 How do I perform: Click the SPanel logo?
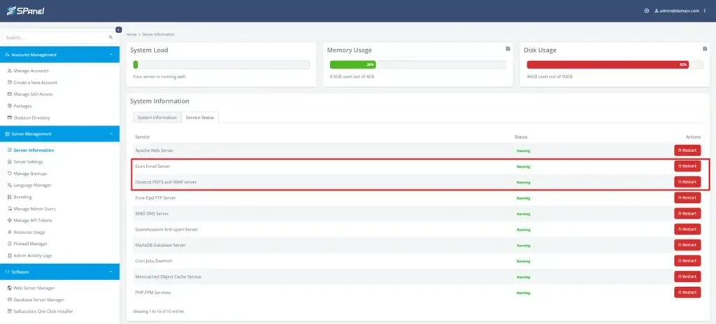pos(25,10)
